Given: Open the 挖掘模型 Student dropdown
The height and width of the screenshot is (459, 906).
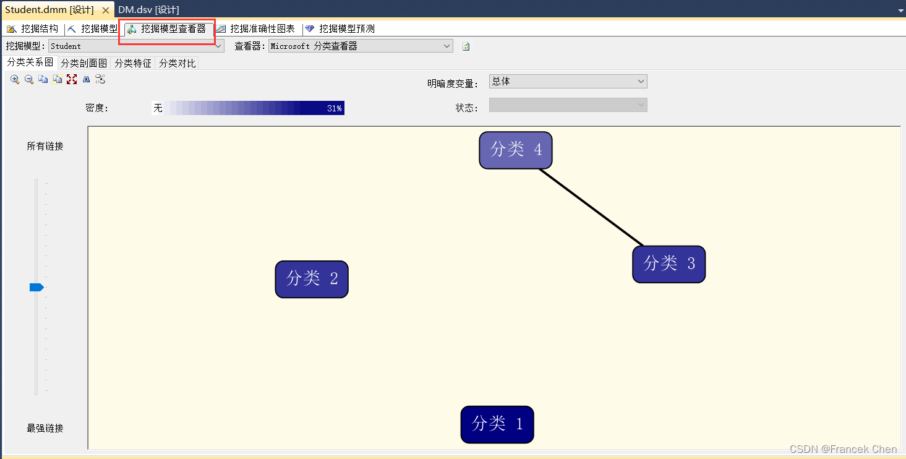Looking at the screenshot, I should 136,46.
